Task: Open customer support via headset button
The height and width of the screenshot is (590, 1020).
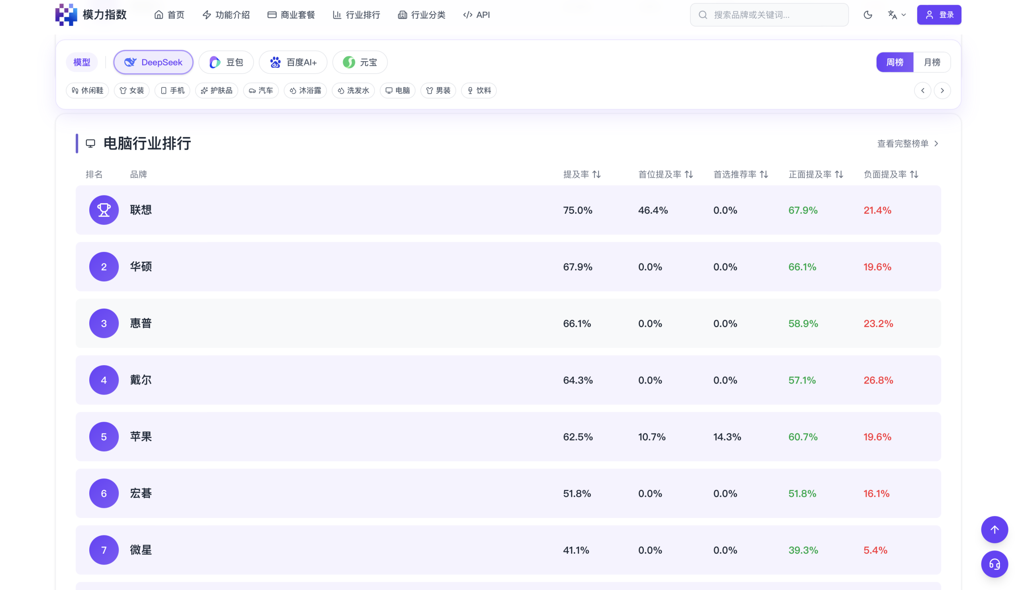Action: (994, 564)
